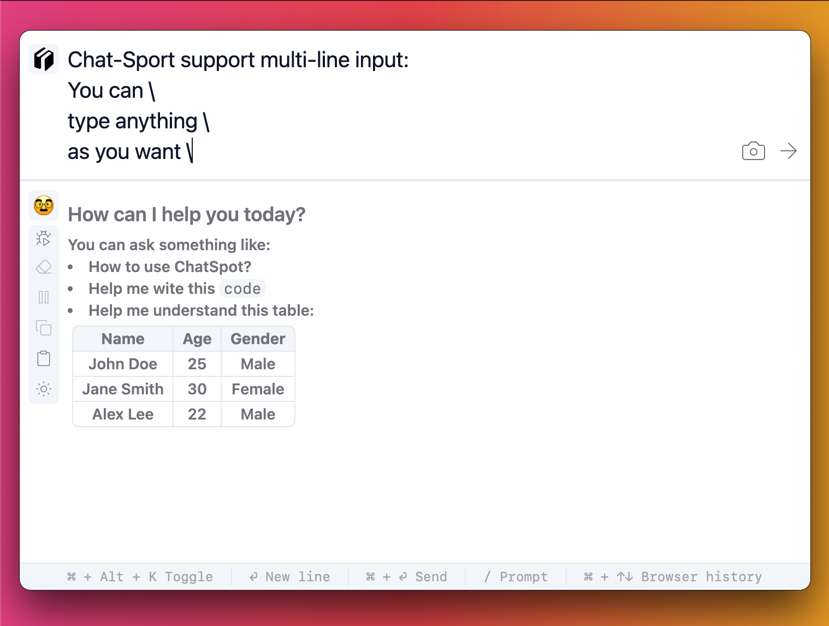Click the 'New line' shortcut hint
829x626 pixels.
[289, 577]
